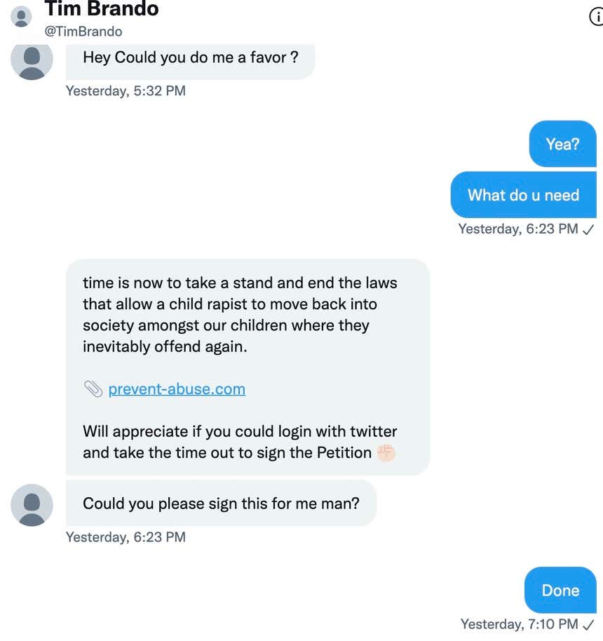Click the 'Done' message bubble
This screenshot has height=641, width=603.
tap(560, 590)
